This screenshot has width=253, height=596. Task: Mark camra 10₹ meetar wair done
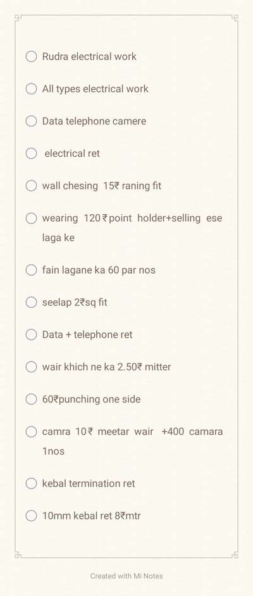tap(31, 432)
